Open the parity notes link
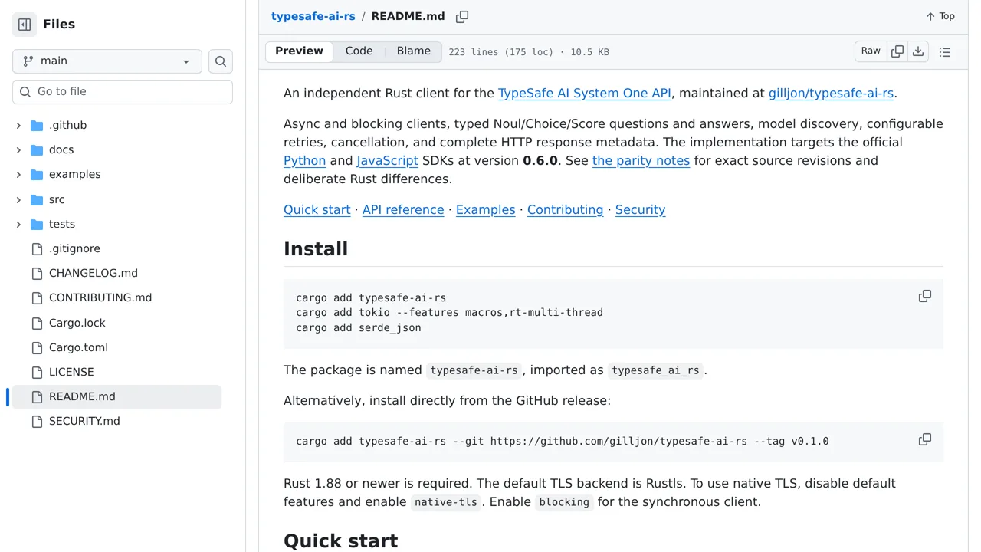This screenshot has width=981, height=552. tap(641, 161)
